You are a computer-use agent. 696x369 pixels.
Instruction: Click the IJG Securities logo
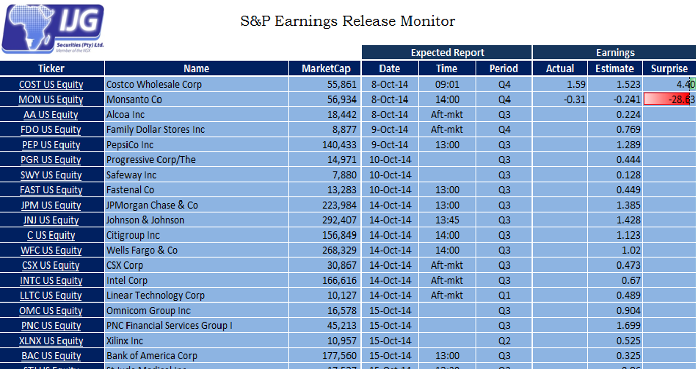click(53, 28)
